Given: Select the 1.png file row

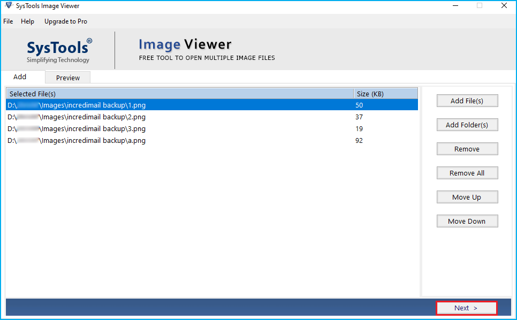Looking at the screenshot, I should pyautogui.click(x=212, y=105).
